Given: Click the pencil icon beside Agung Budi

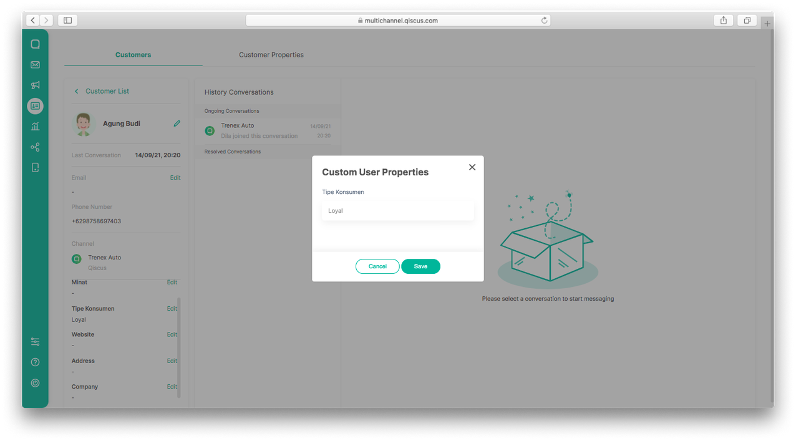Looking at the screenshot, I should click(177, 124).
